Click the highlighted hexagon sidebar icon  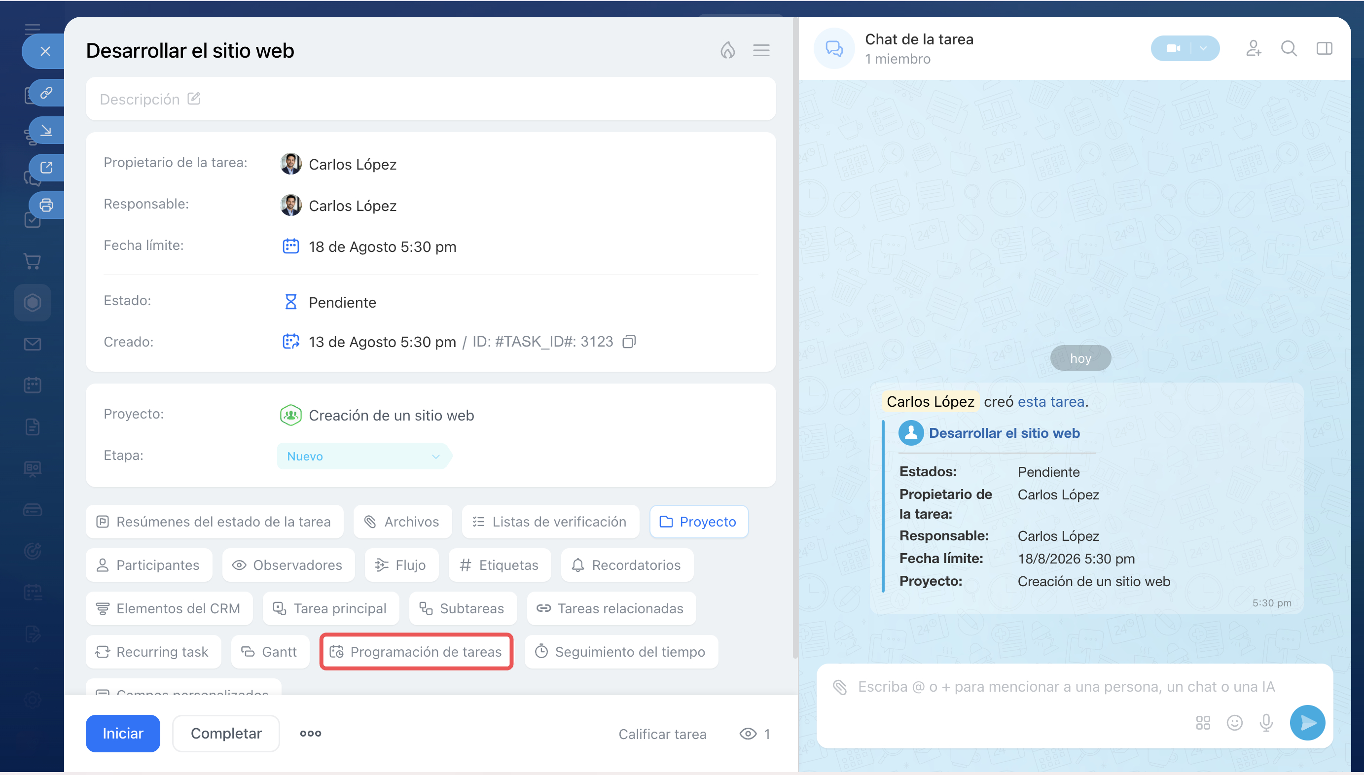pos(33,302)
